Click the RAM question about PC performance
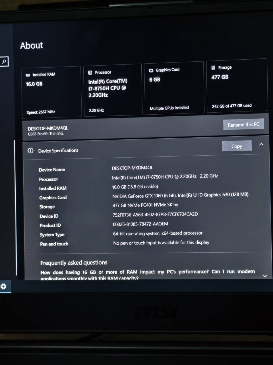Viewport: 273px width, 365px height. click(148, 275)
